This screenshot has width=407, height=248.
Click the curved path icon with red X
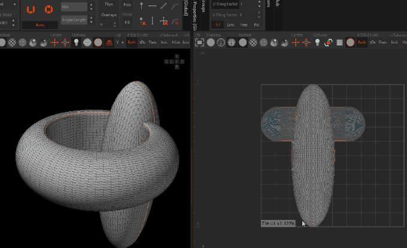click(x=175, y=22)
